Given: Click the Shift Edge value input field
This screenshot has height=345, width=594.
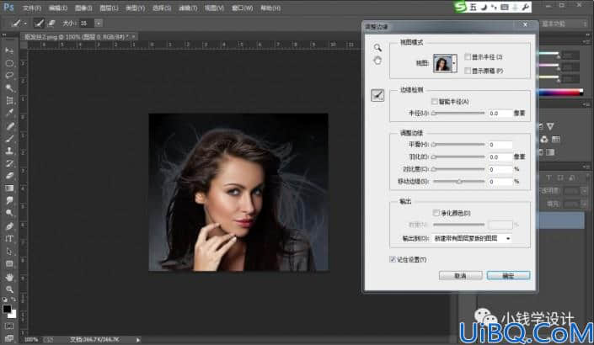Looking at the screenshot, I should coord(500,182).
